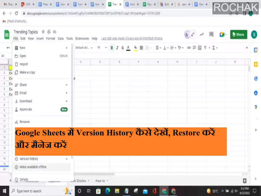Open the comment history icon
The image size is (261, 196).
pos(211,34)
